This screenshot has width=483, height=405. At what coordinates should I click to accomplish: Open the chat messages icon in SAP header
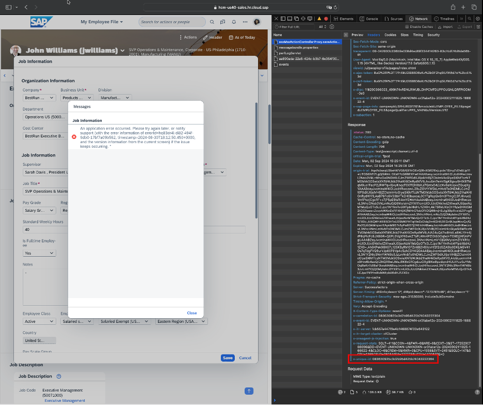click(x=223, y=22)
